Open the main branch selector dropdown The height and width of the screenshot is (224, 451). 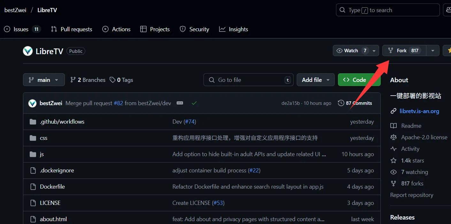click(x=44, y=80)
